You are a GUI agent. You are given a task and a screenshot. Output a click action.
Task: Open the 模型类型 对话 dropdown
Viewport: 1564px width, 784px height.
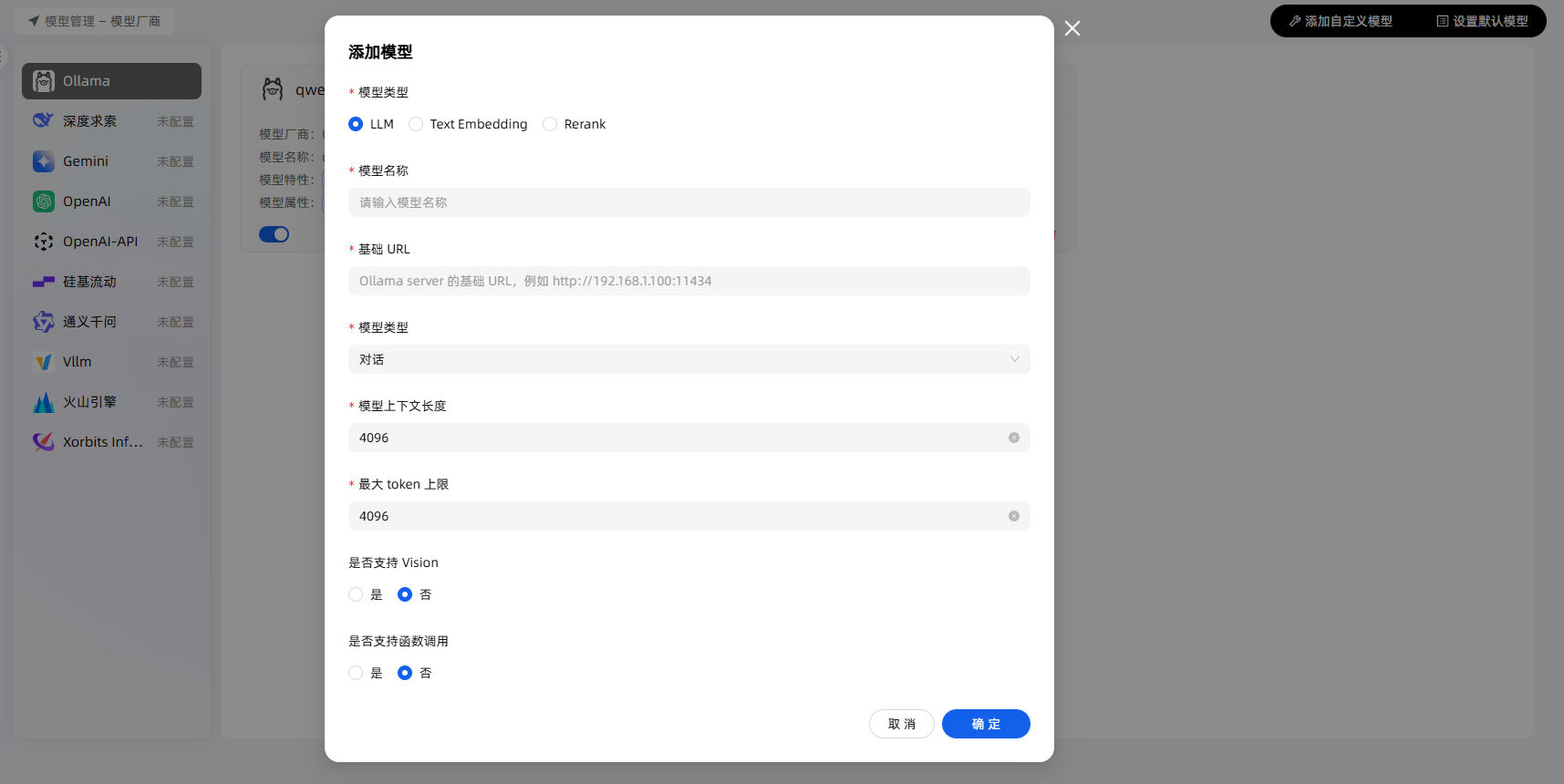[689, 359]
